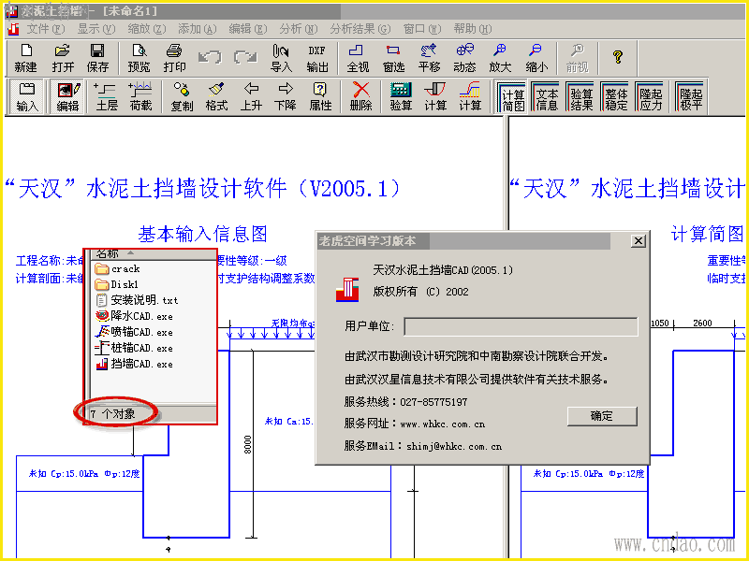Open print preview via 预览 icon
The height and width of the screenshot is (561, 749).
[139, 58]
